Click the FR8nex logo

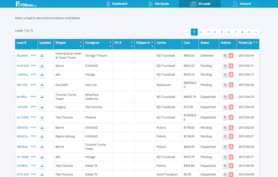(26, 4)
